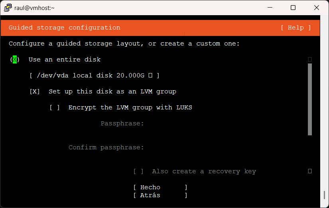Close the raul@vmhost terminal window
The width and height of the screenshot is (329, 208).
click(316, 8)
